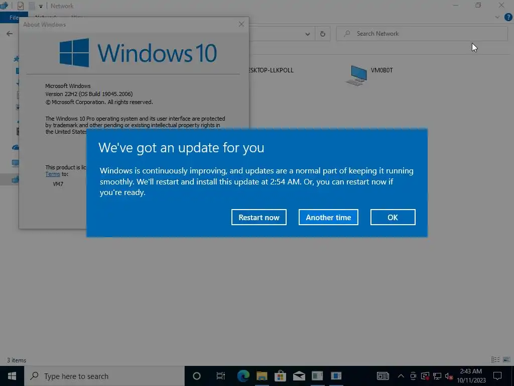514x386 pixels.
Task: Click the muted volume speaker icon
Action: point(449,376)
